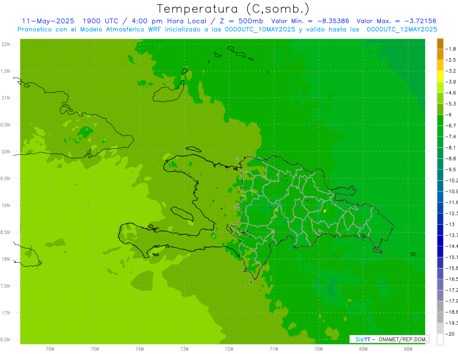Viewport: 458px width, 354px height.
Task: Click the '22N' latitude axis label
Action: [x=6, y=44]
